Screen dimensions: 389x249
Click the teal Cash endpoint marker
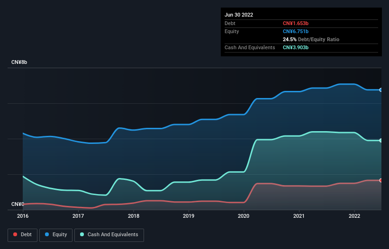[x=381, y=141]
